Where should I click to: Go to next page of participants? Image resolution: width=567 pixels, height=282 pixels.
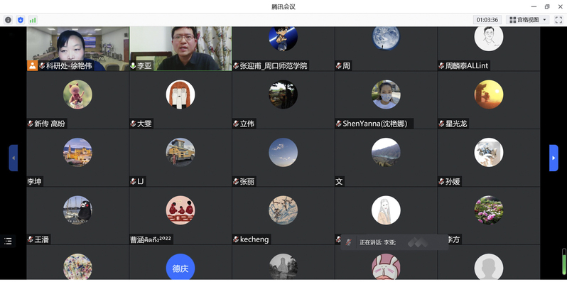point(553,158)
